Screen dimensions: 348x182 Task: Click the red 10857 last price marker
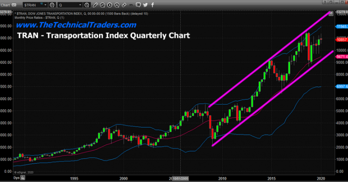coord(342,40)
